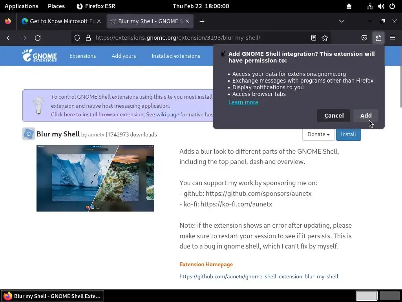Click here to install browser extension link
The height and width of the screenshot is (302, 402).
[x=97, y=114]
